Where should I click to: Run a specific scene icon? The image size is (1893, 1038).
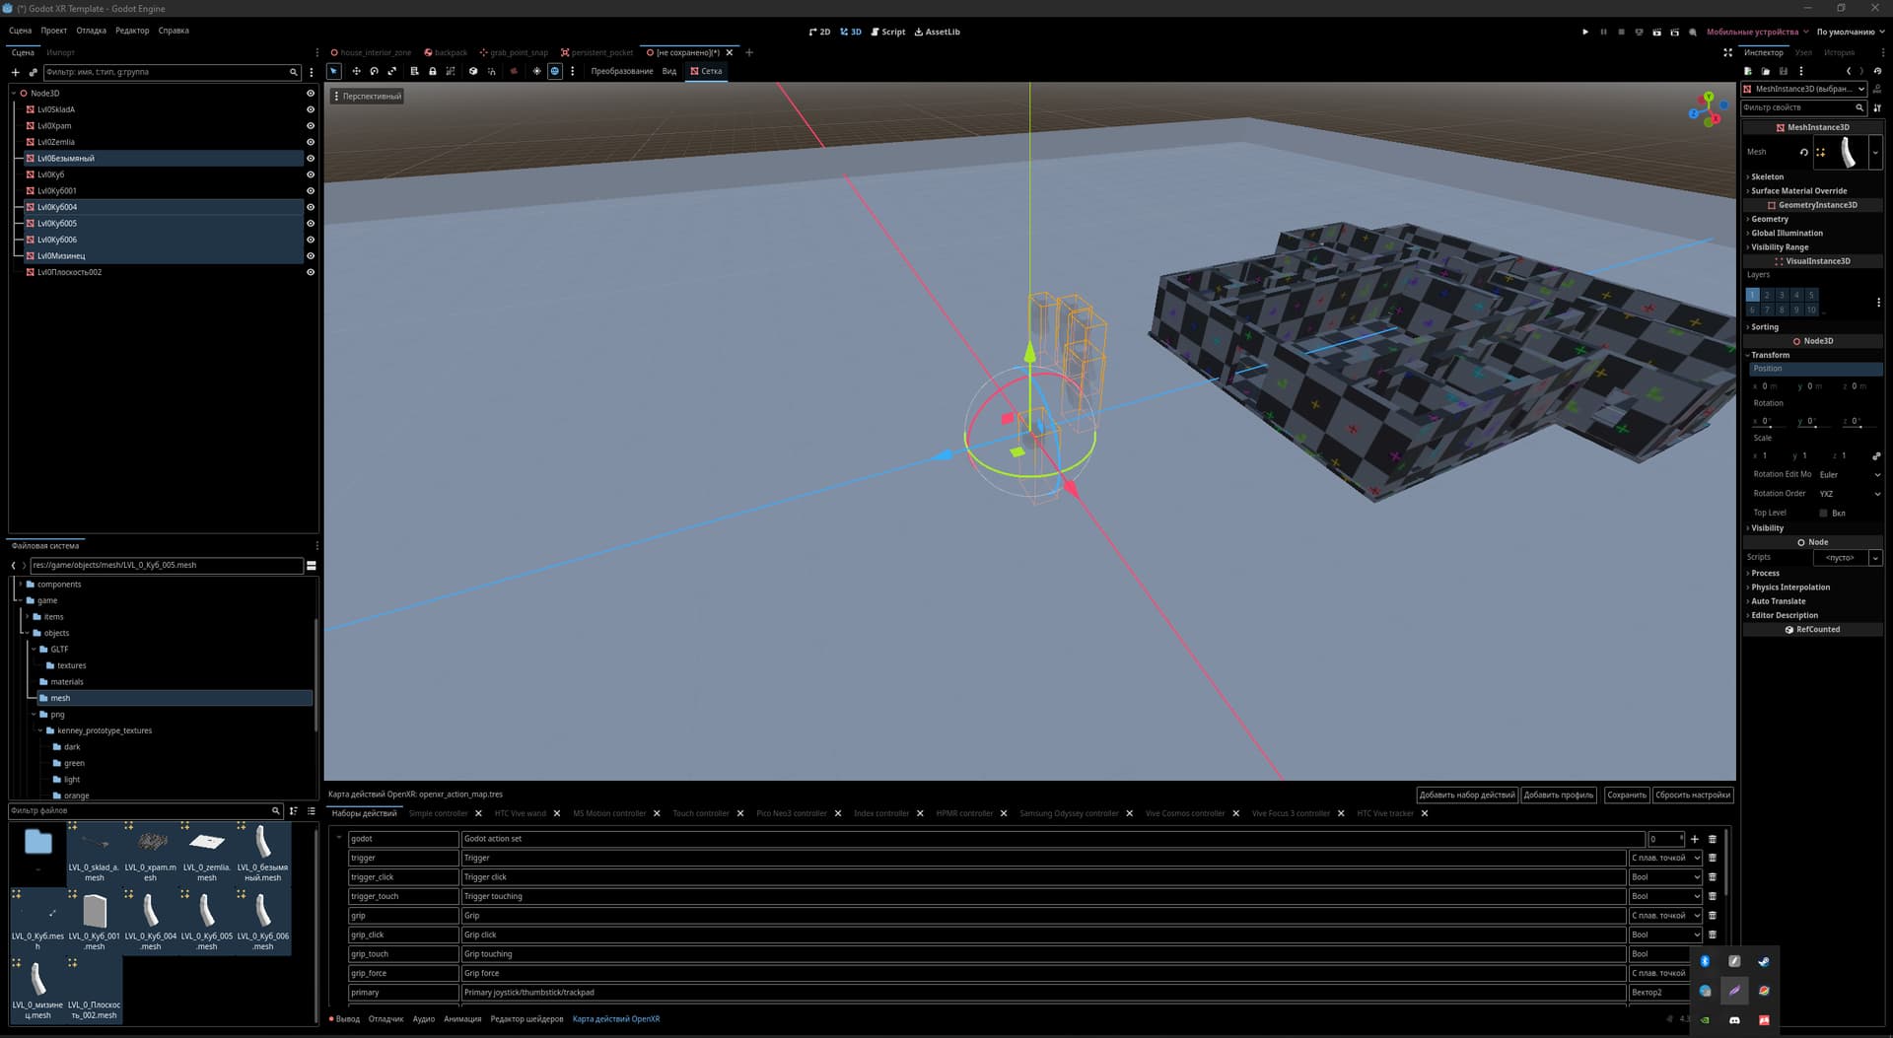(x=1674, y=32)
